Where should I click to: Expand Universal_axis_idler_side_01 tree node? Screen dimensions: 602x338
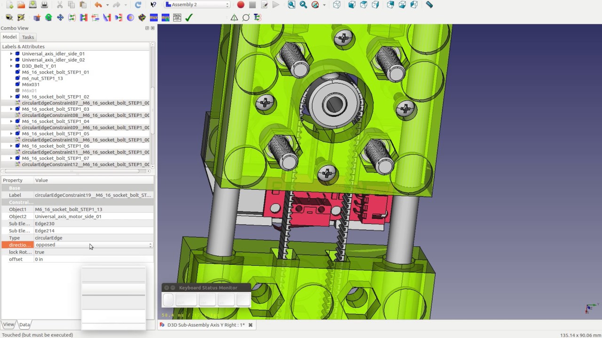coord(11,54)
